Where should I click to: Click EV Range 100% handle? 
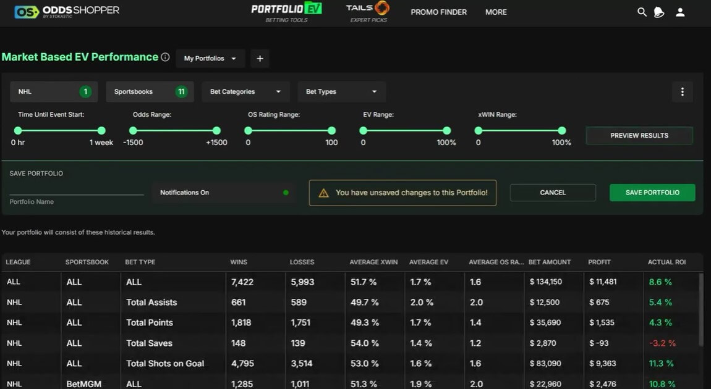(x=446, y=130)
